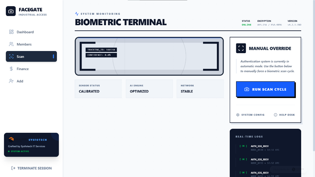The height and width of the screenshot is (177, 315).
Task: Click the TRACKING_ID label in scanner view
Action: (x=101, y=50)
